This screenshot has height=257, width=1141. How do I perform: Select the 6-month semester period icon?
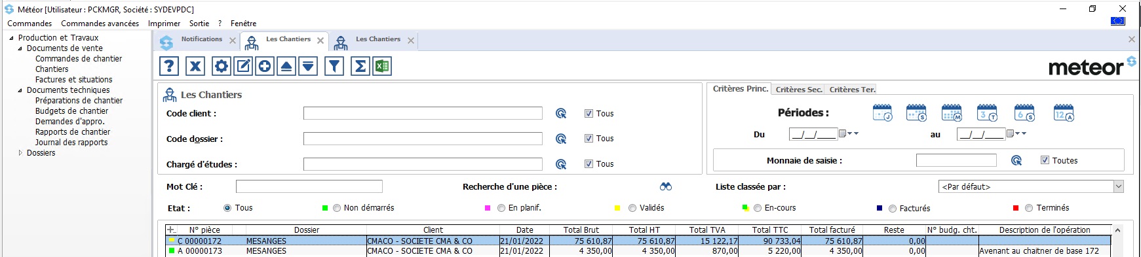point(1024,112)
